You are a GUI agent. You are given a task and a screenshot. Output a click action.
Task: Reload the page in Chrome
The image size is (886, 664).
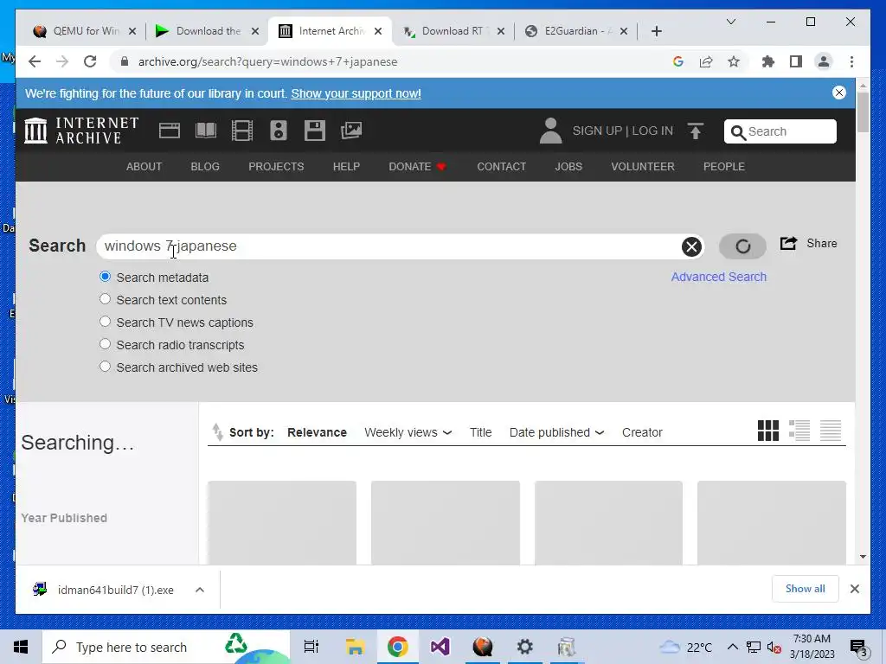(90, 61)
